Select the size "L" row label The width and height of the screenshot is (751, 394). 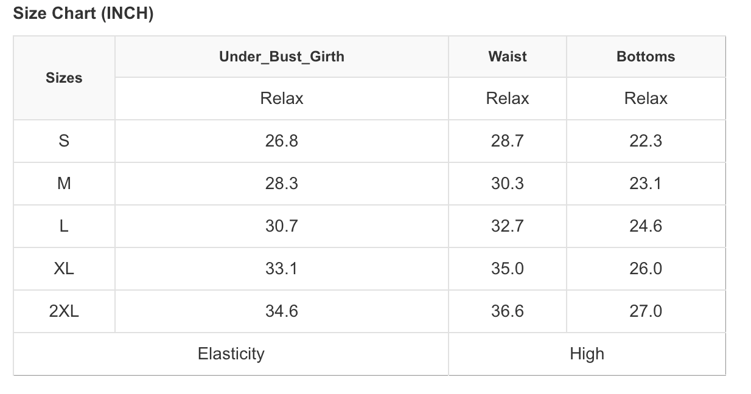tap(64, 226)
